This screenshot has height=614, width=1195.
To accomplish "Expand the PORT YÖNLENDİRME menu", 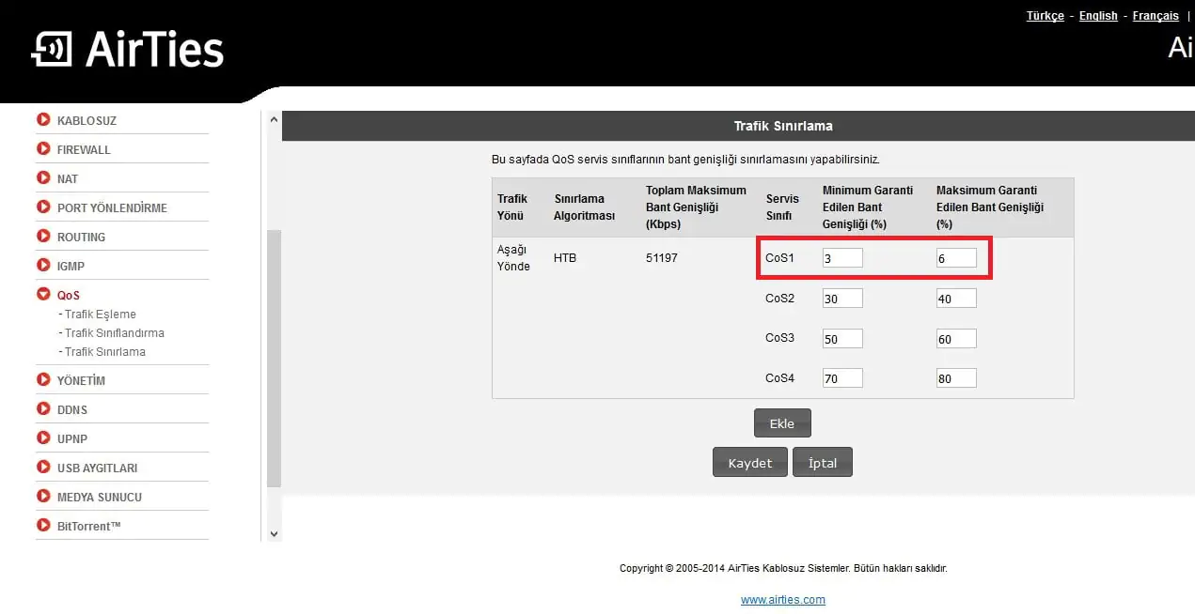I will point(112,207).
